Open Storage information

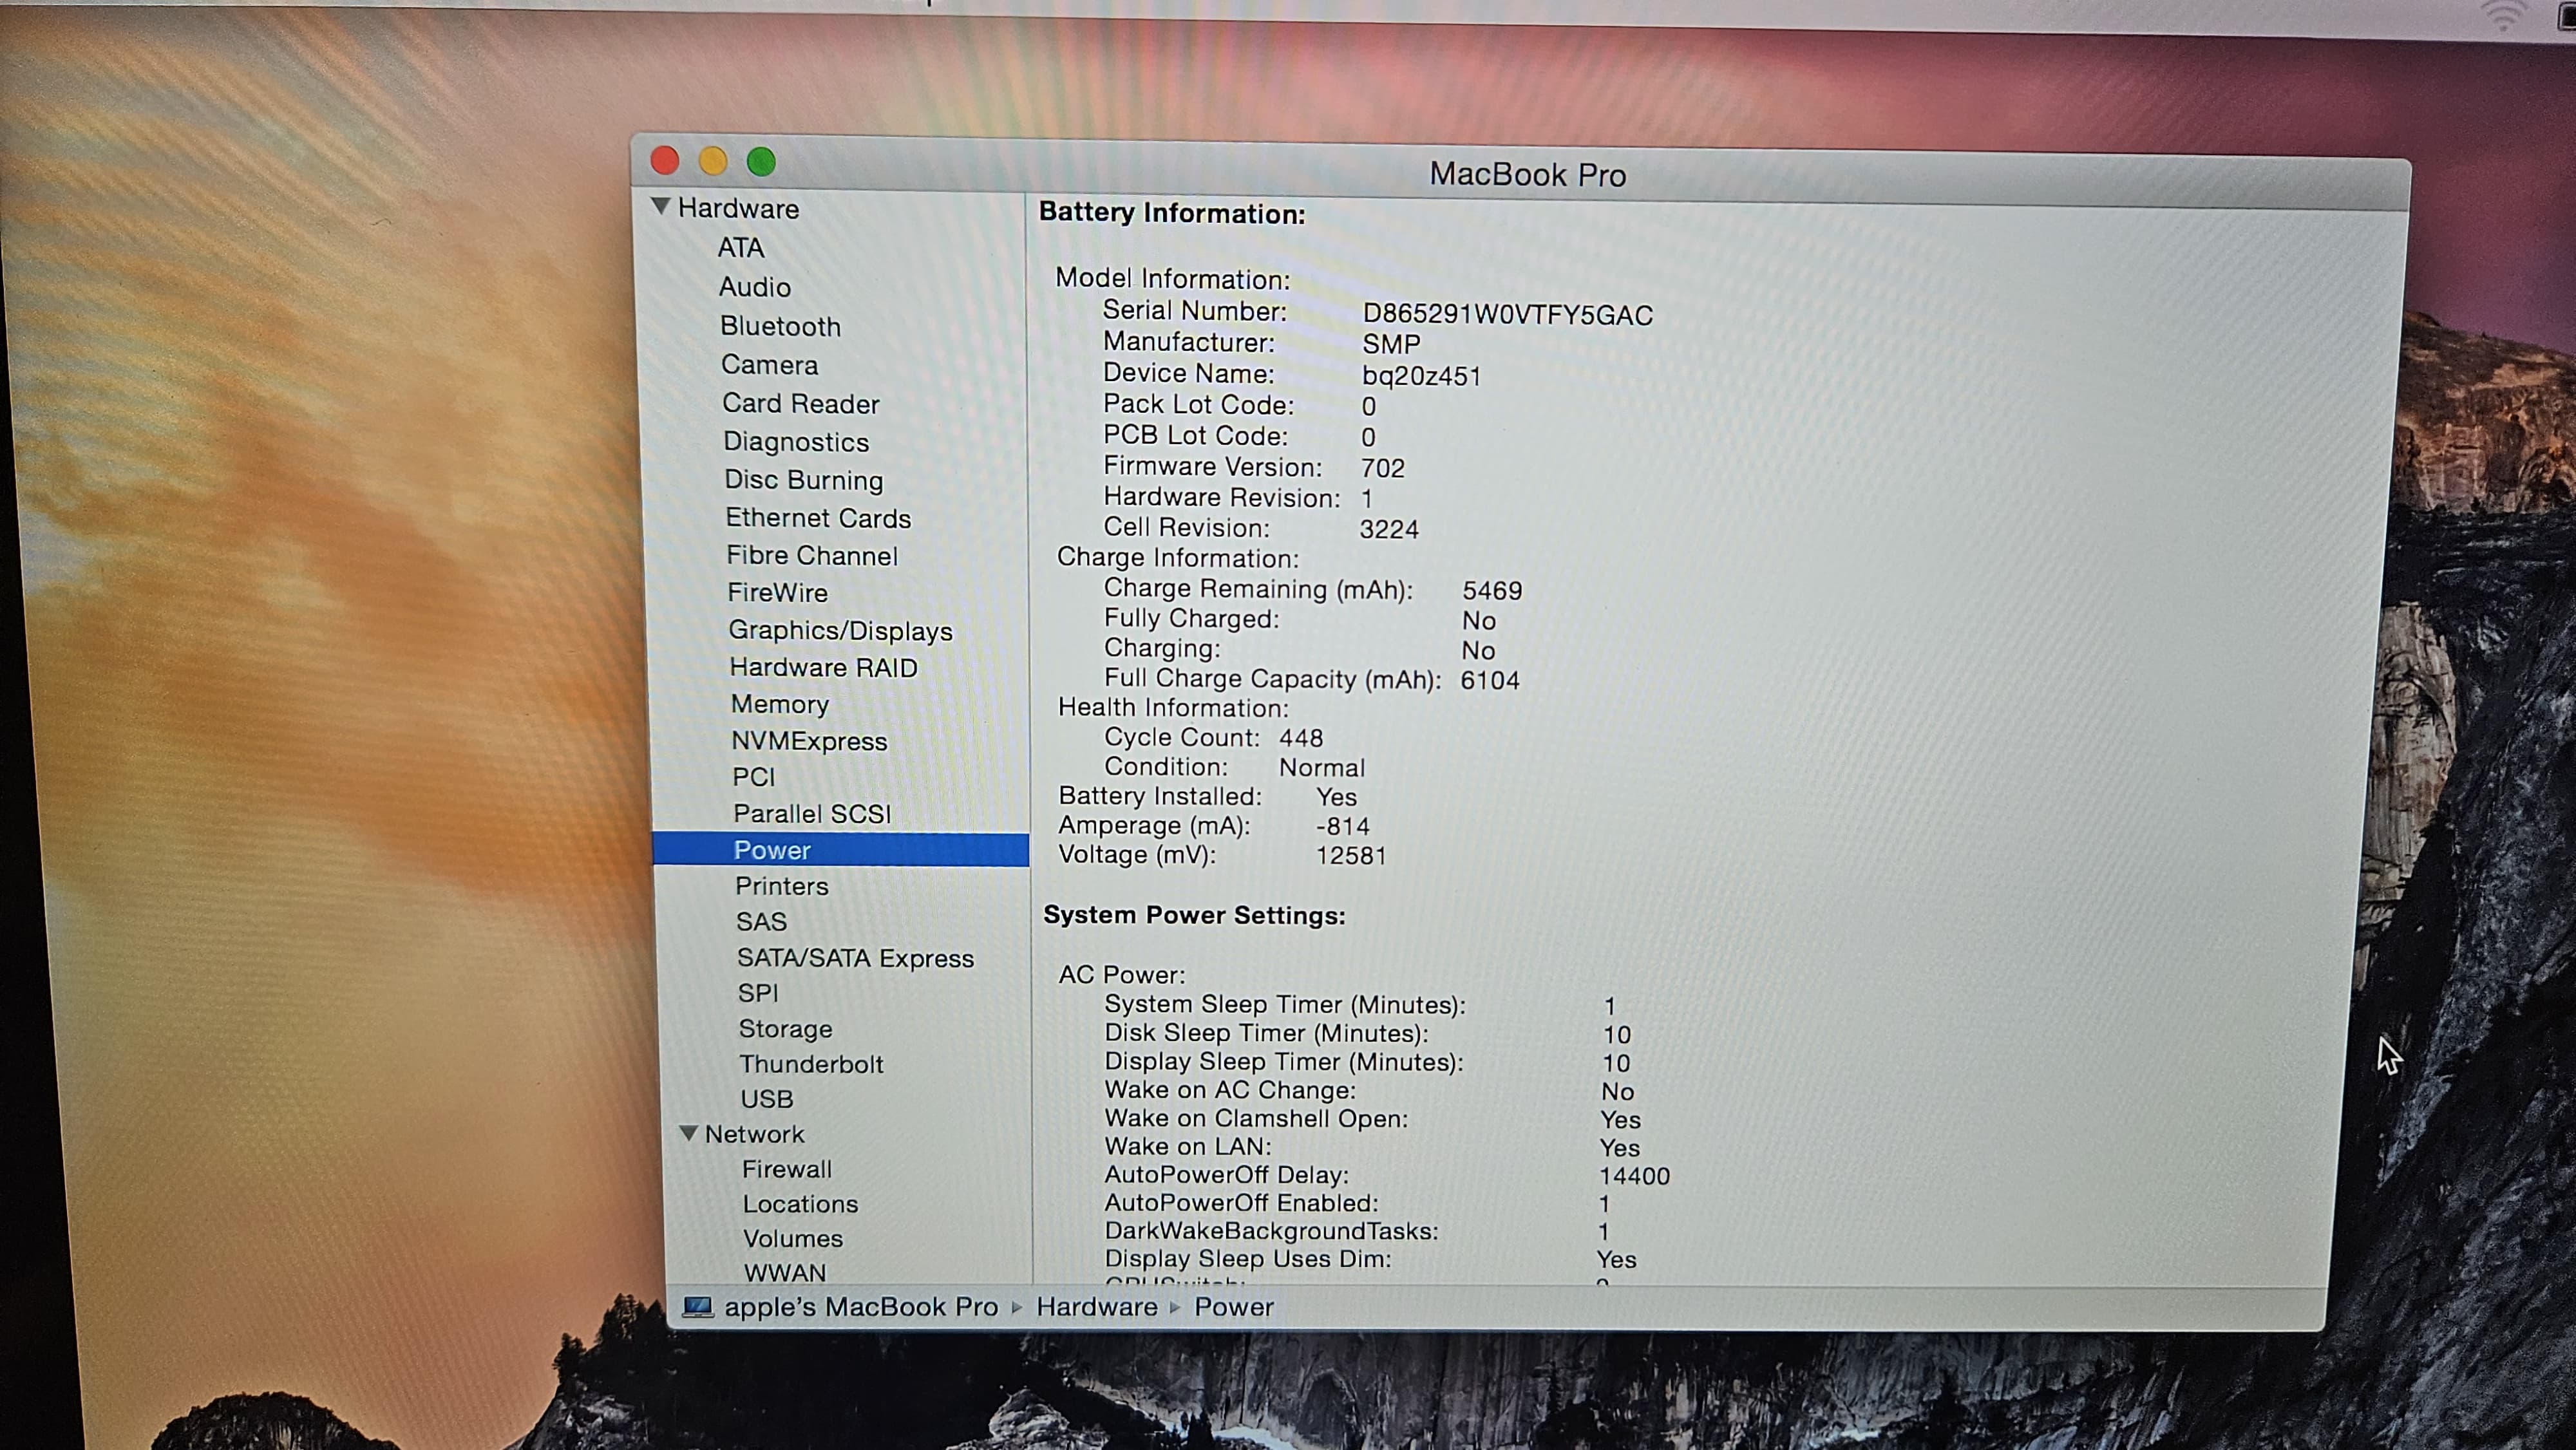click(x=786, y=1029)
